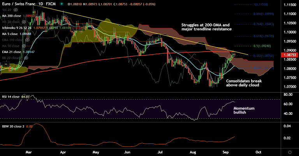Click the 'Struggles at 200-DMA' annotation text
Image resolution: width=299 pixels, height=156 pixels.
[x=206, y=27]
